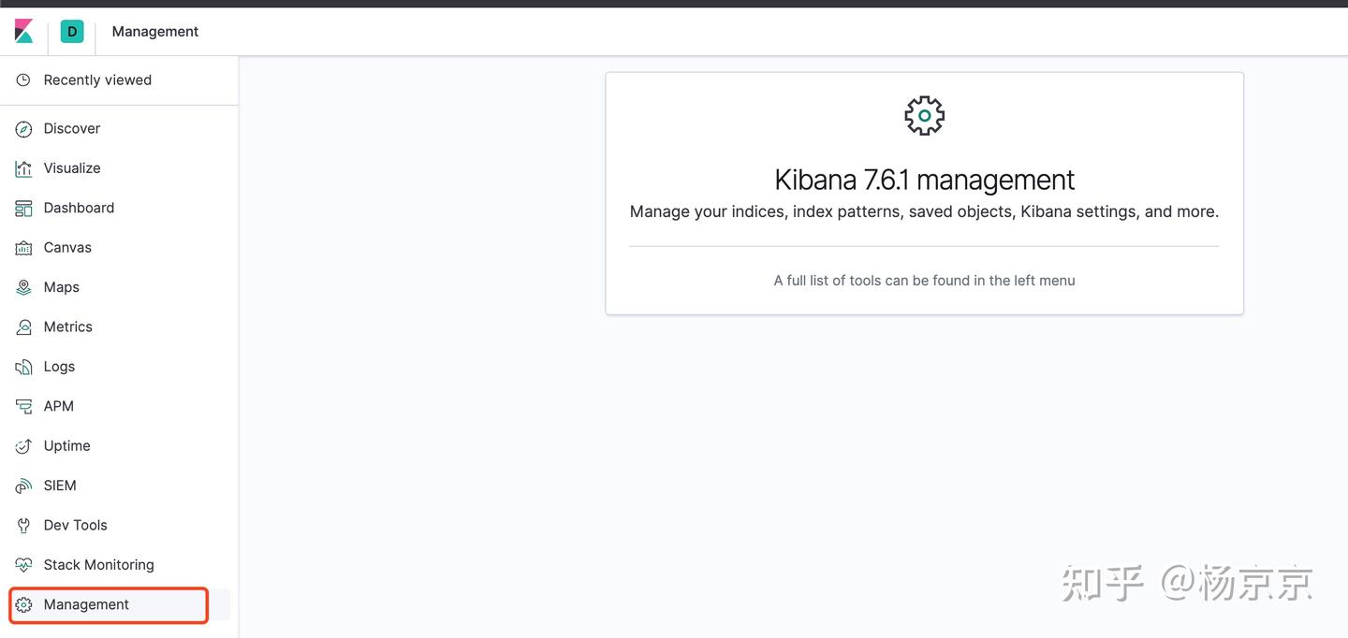This screenshot has height=638, width=1348.
Task: Open the D space switcher badge
Action: pyautogui.click(x=72, y=31)
